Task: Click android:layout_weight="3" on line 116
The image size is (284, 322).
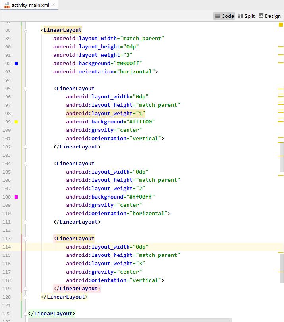Action: [105, 264]
